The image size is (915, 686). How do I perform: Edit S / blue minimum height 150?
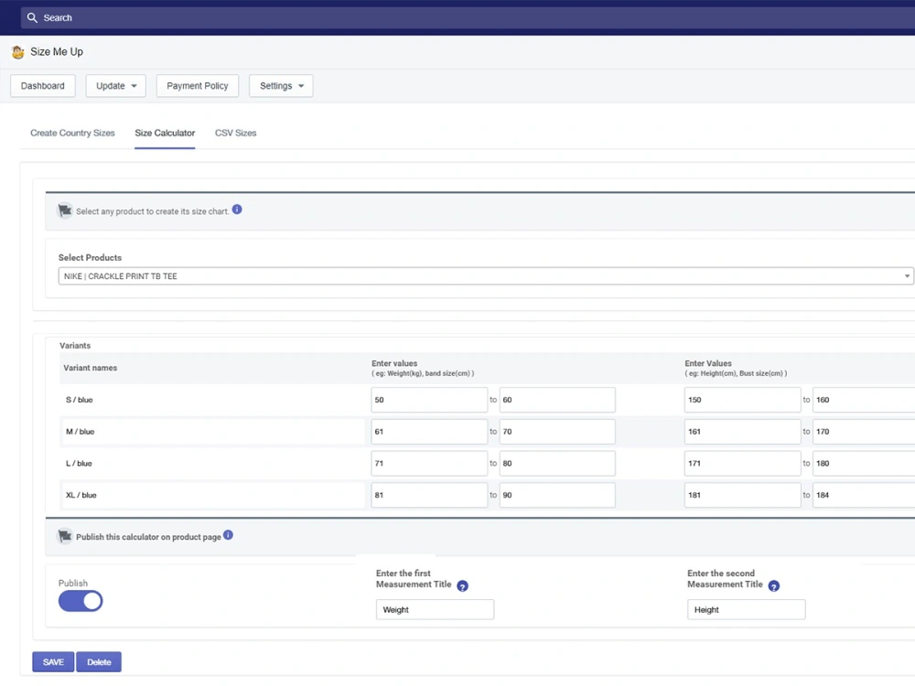(x=742, y=401)
